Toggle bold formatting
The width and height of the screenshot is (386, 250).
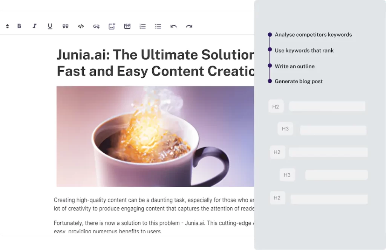tap(19, 26)
